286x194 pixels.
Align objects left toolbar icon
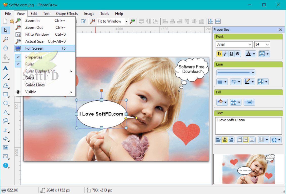(165, 21)
